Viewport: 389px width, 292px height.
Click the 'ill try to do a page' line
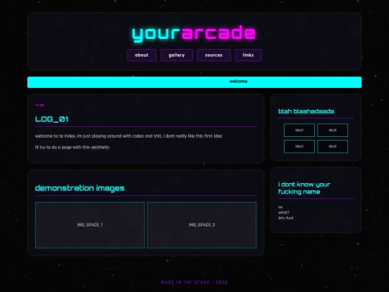tap(72, 147)
